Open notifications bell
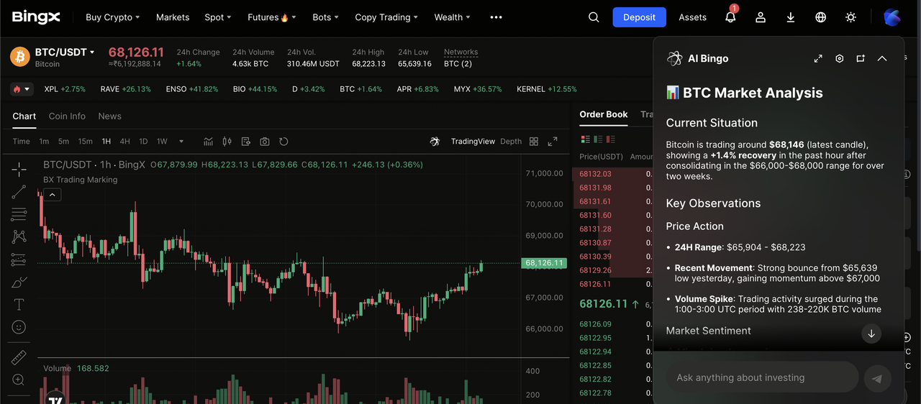This screenshot has width=921, height=404. point(730,17)
